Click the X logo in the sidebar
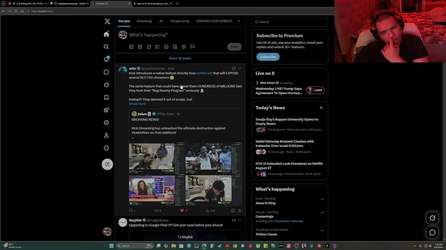446x250 pixels. tap(107, 22)
